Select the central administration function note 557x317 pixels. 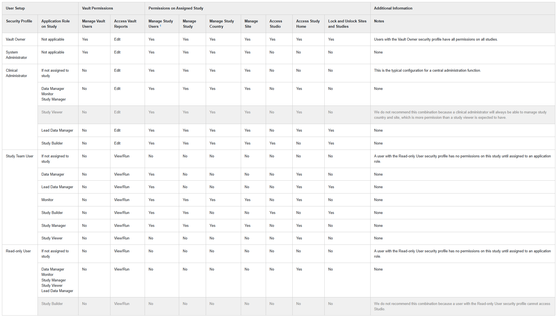[427, 71]
